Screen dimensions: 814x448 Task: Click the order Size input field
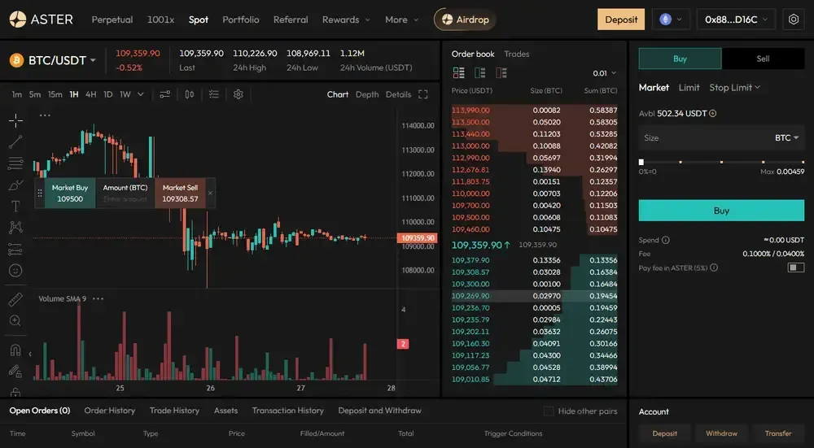(x=721, y=138)
